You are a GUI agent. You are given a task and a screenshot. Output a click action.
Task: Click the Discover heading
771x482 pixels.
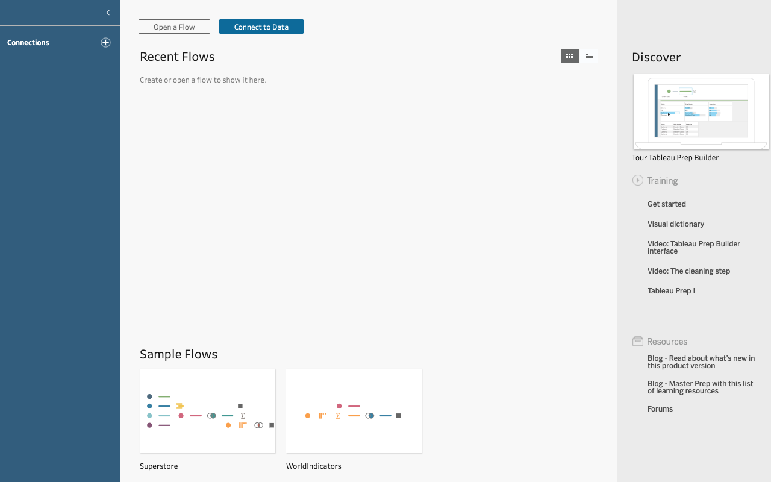657,57
